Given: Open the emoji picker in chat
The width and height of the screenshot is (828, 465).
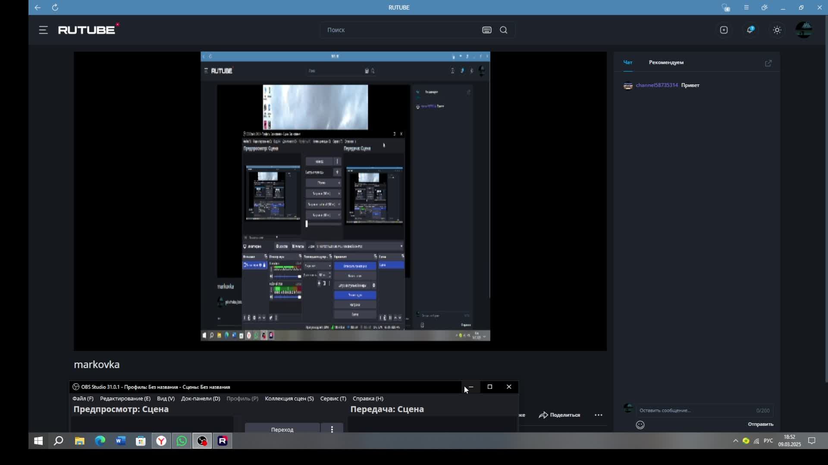Looking at the screenshot, I should pyautogui.click(x=640, y=425).
